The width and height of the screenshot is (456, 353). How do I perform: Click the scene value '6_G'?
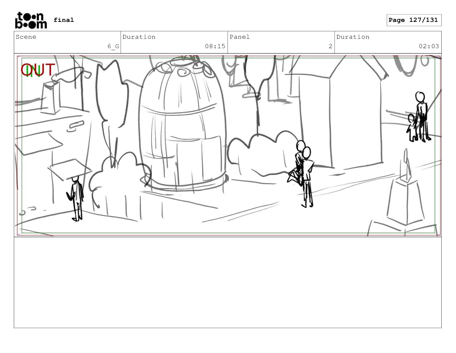point(113,46)
